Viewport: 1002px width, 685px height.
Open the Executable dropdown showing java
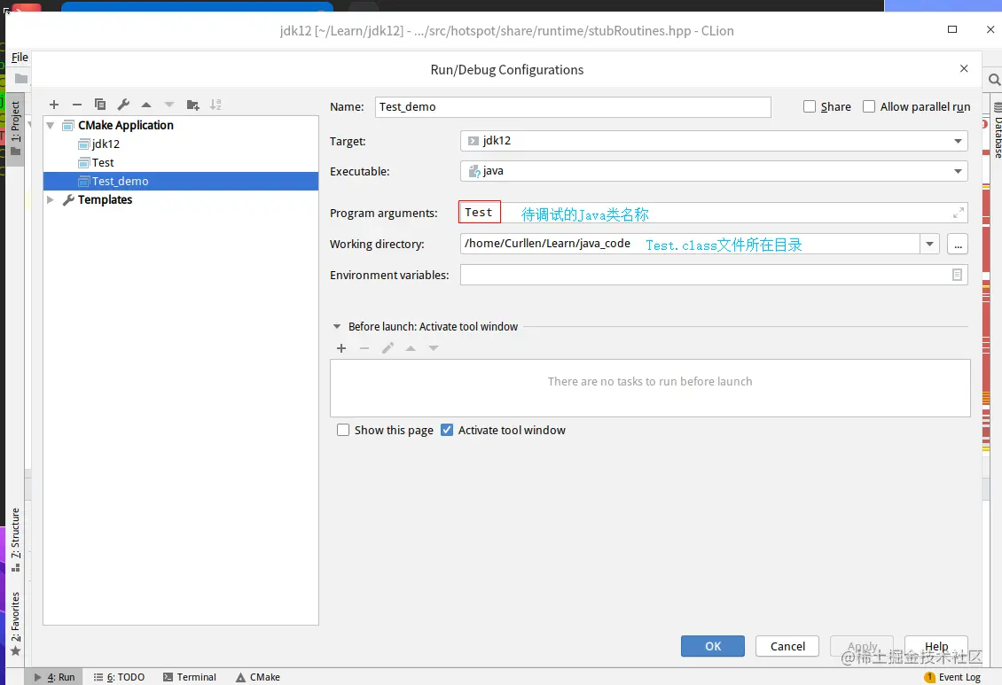(x=714, y=171)
